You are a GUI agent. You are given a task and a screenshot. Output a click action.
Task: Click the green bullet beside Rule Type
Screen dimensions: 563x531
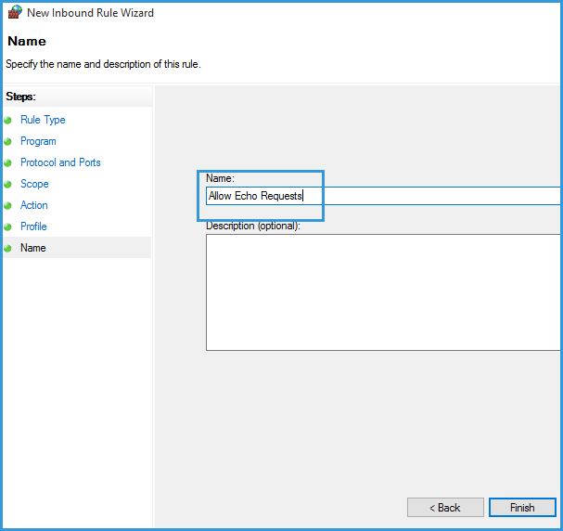pyautogui.click(x=8, y=121)
